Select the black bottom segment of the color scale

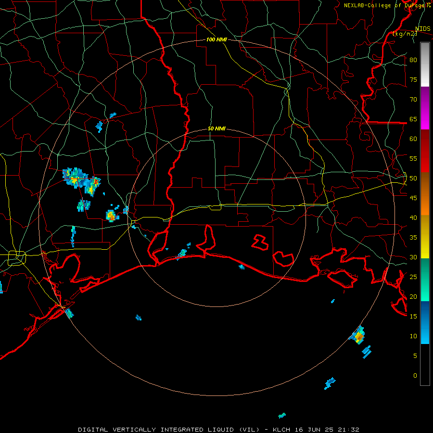[x=425, y=365]
